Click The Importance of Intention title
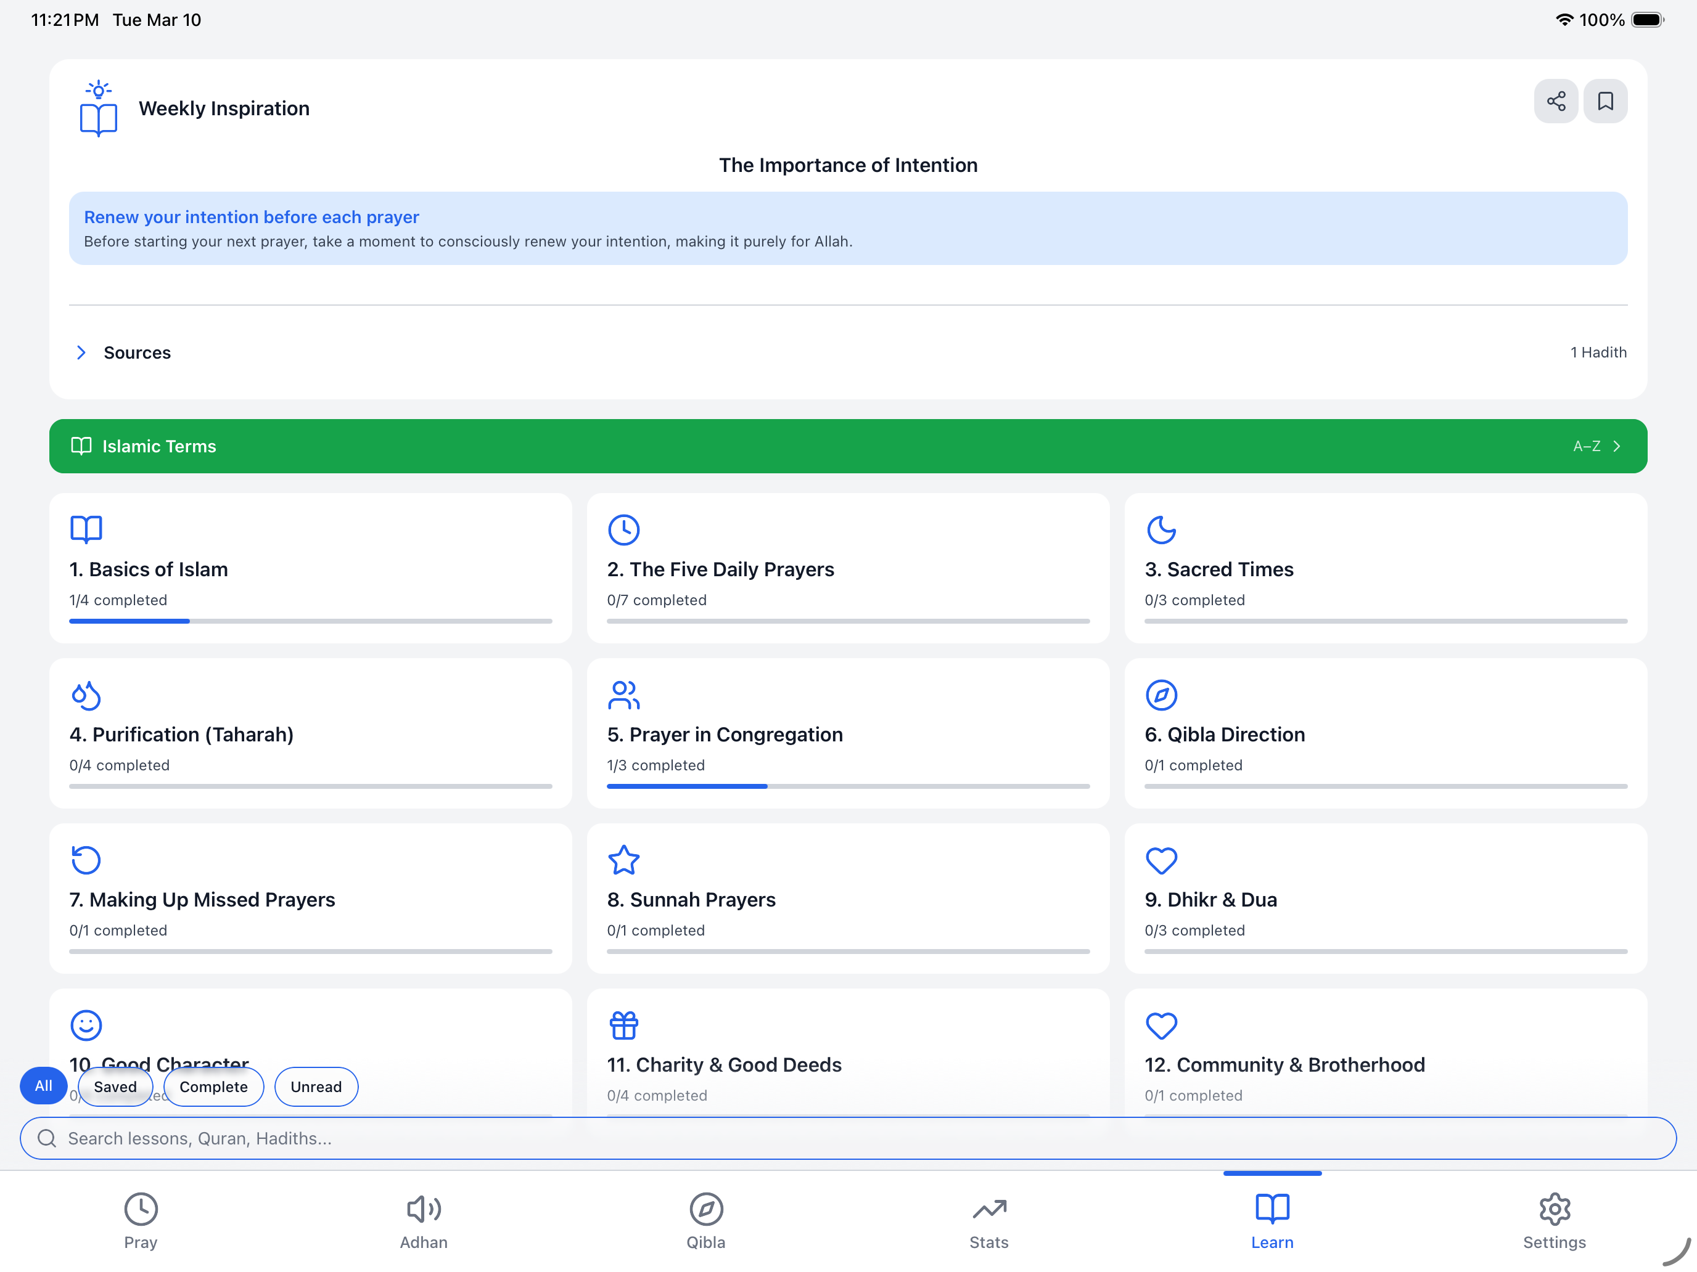The width and height of the screenshot is (1697, 1272). click(x=848, y=166)
